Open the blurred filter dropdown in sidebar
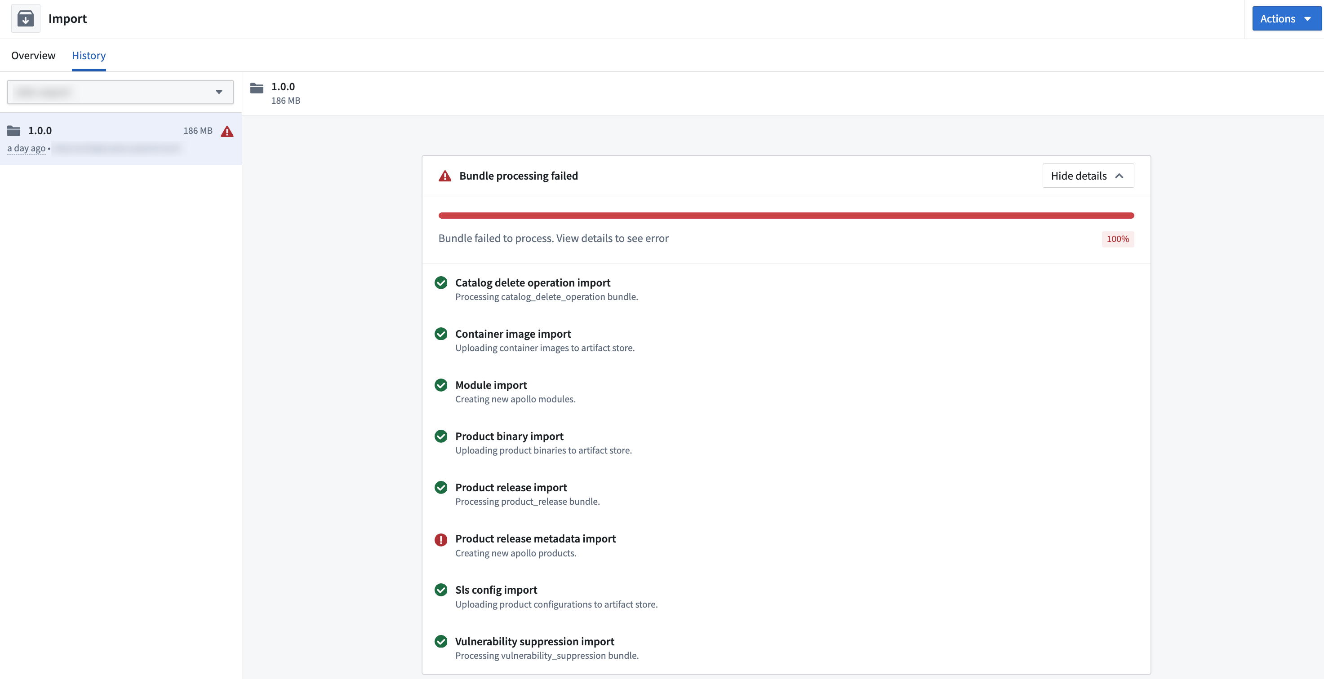Viewport: 1324px width, 679px height. point(120,92)
